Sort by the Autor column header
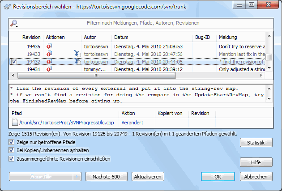This screenshot has height=191, width=282. click(96, 37)
